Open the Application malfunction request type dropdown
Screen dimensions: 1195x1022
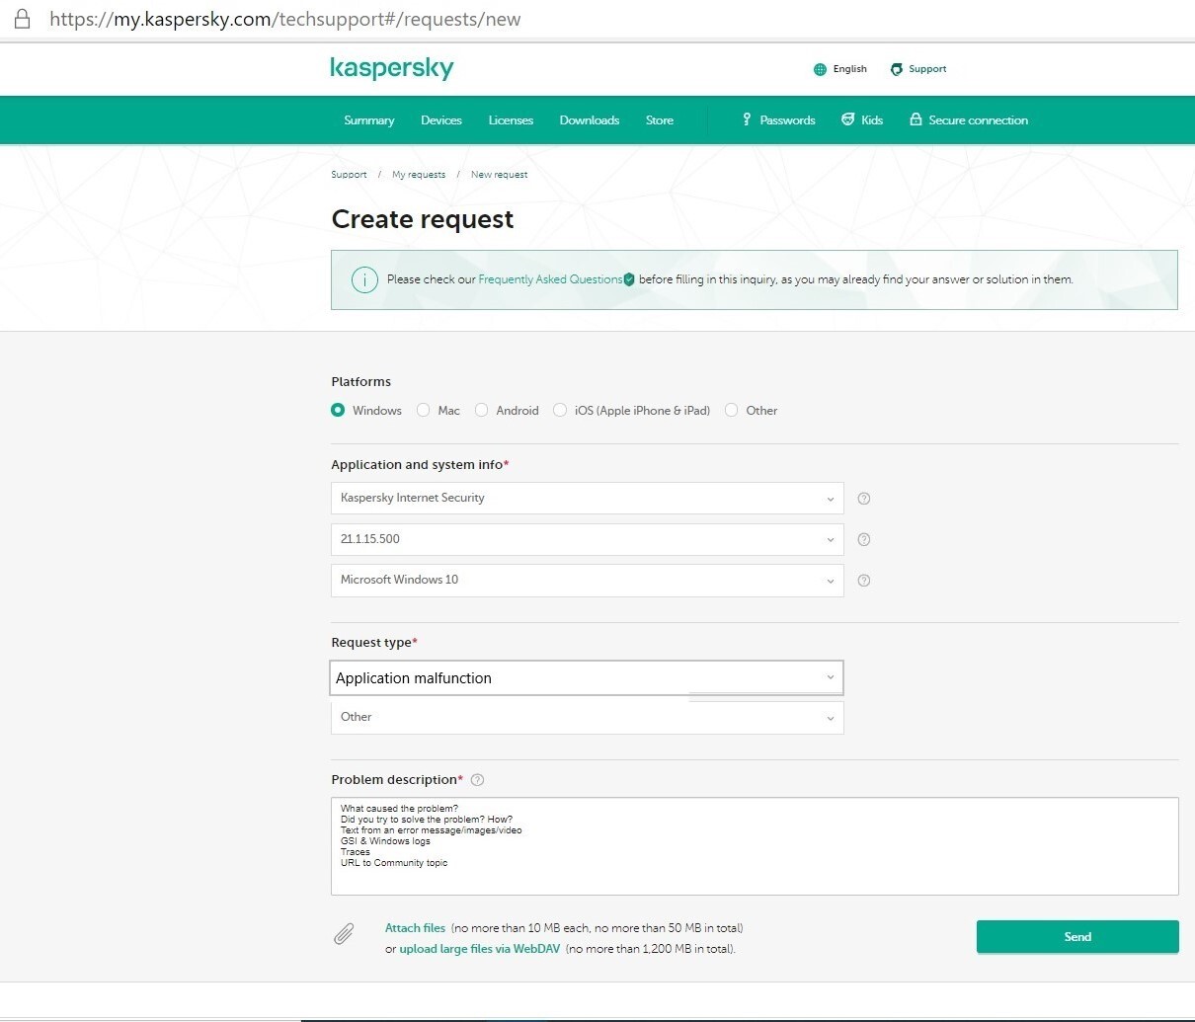coord(587,678)
